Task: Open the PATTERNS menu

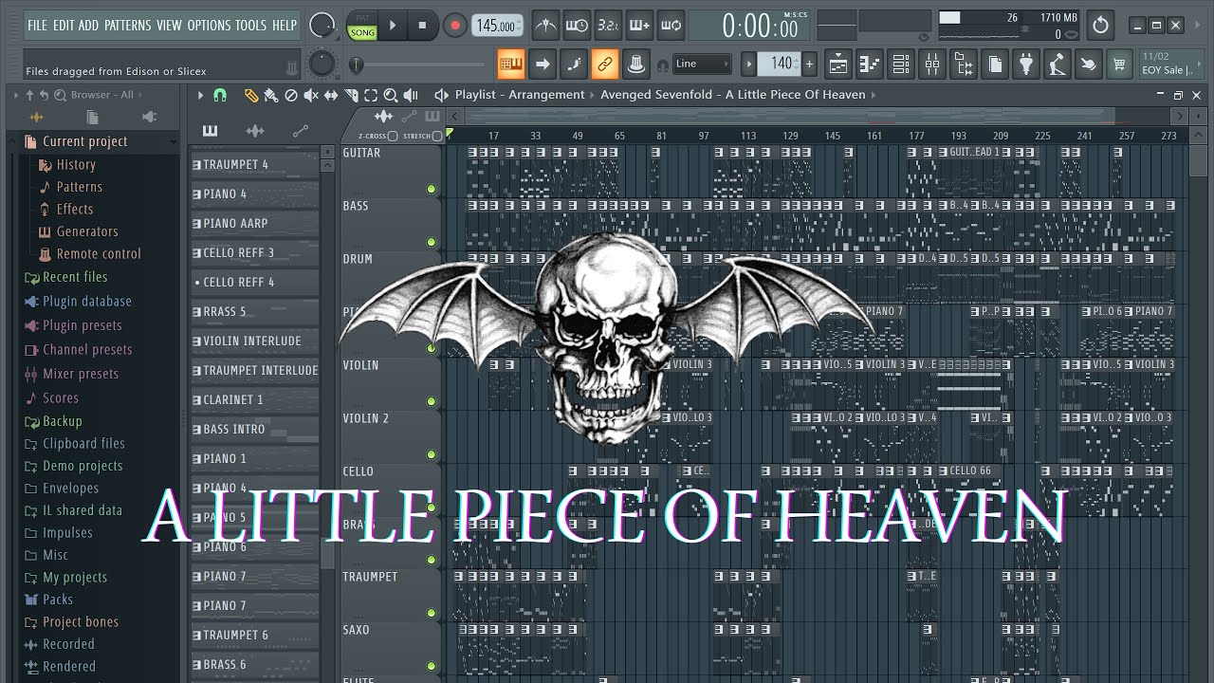Action: [128, 26]
